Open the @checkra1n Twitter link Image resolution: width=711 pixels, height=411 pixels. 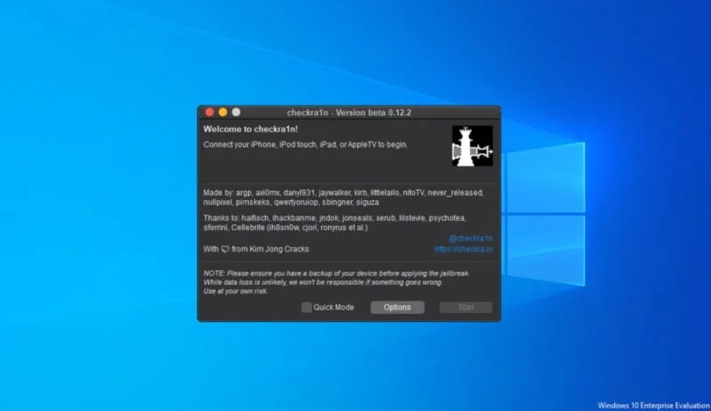(x=471, y=238)
